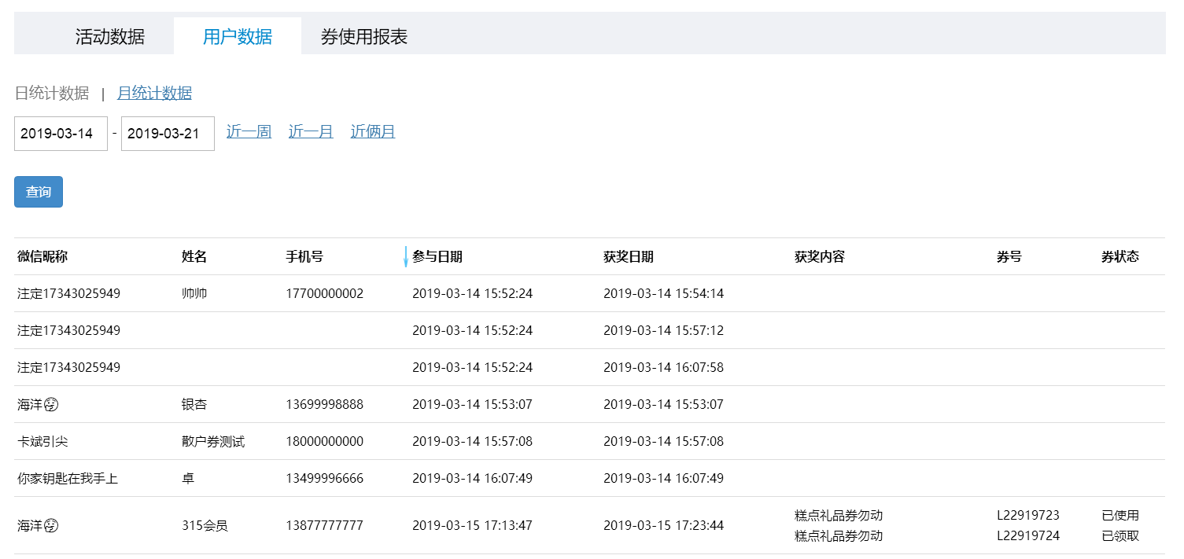Open the end date field showing 2019-03-21

coord(167,133)
